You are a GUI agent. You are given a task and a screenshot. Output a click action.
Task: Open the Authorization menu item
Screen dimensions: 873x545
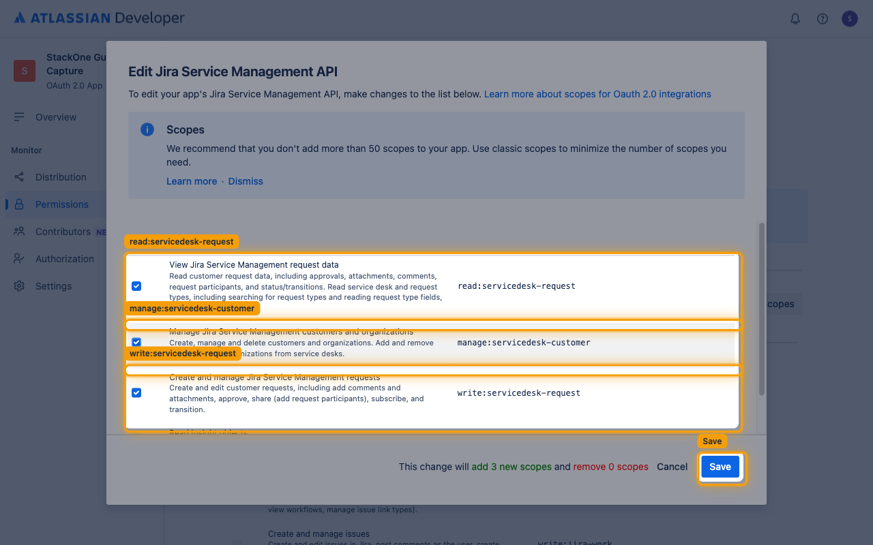pos(65,259)
